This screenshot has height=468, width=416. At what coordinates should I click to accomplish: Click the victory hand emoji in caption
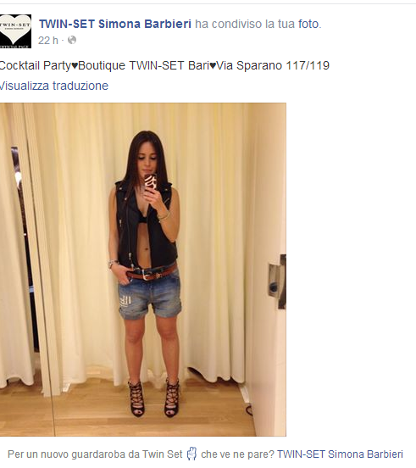click(x=191, y=454)
